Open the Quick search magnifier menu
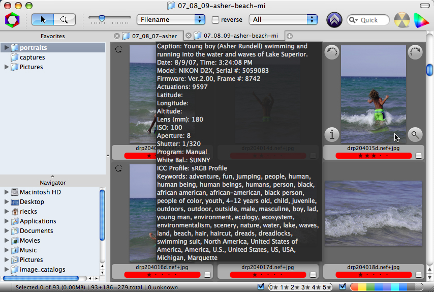The image size is (434, 292). 353,20
